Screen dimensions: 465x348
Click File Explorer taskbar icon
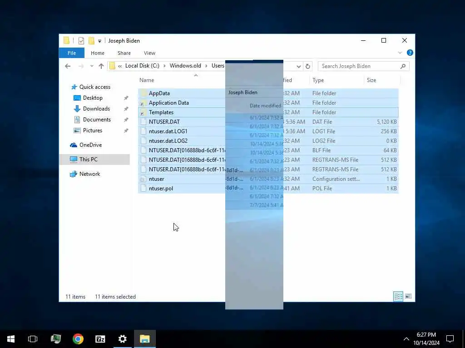point(145,339)
